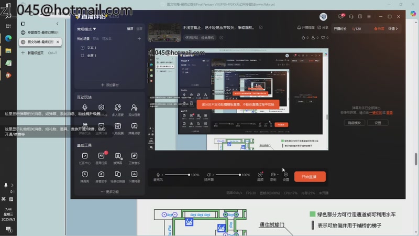Open the 观众连麦 audience feature
Viewport: 419px width, 236px height.
pos(134,110)
